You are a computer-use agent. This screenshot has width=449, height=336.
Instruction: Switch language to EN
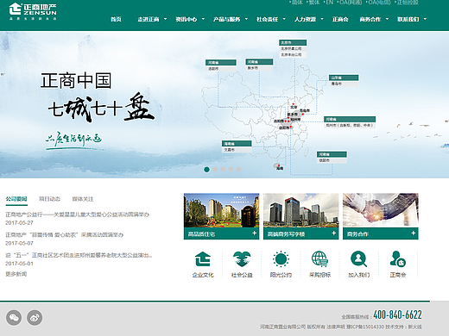[x=329, y=3]
